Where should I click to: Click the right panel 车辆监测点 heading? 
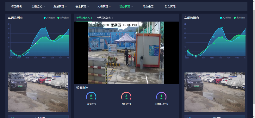pyautogui.click(x=192, y=18)
